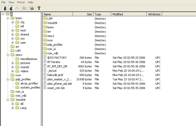196x126 pixels.
Task: Open the File menu
Action: click(3, 2)
